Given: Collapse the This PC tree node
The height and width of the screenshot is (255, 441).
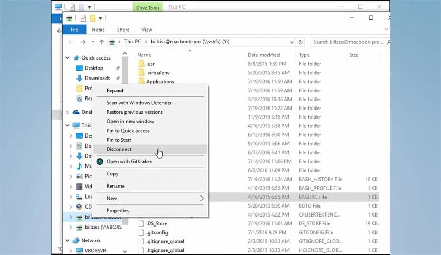Looking at the screenshot, I should coord(68,125).
